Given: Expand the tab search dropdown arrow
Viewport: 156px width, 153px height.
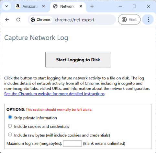Looking at the screenshot, I should 6,6.
